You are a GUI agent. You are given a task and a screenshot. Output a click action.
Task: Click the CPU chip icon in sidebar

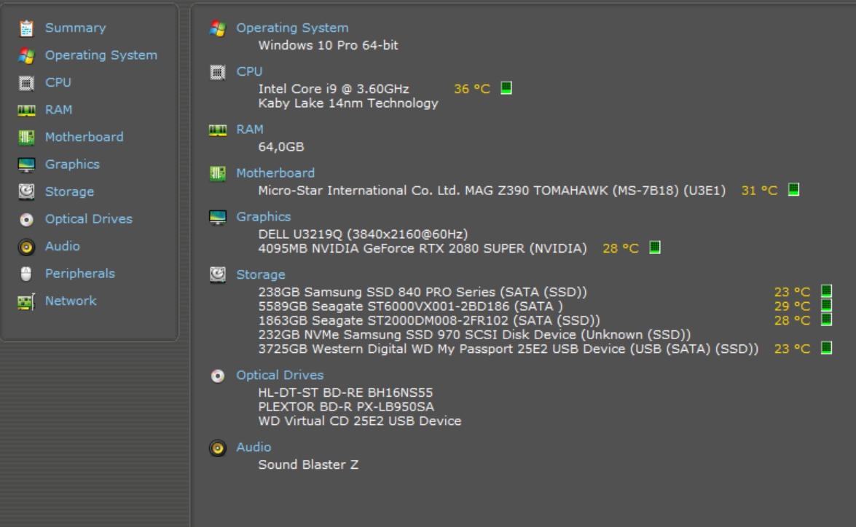26,82
